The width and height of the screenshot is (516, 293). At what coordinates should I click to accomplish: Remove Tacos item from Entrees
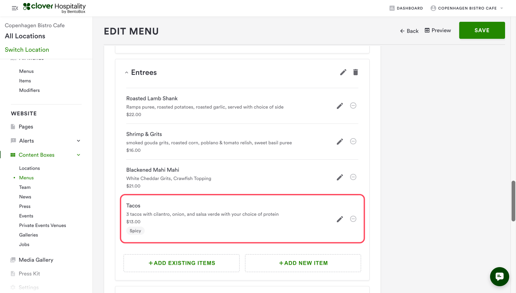[353, 219]
